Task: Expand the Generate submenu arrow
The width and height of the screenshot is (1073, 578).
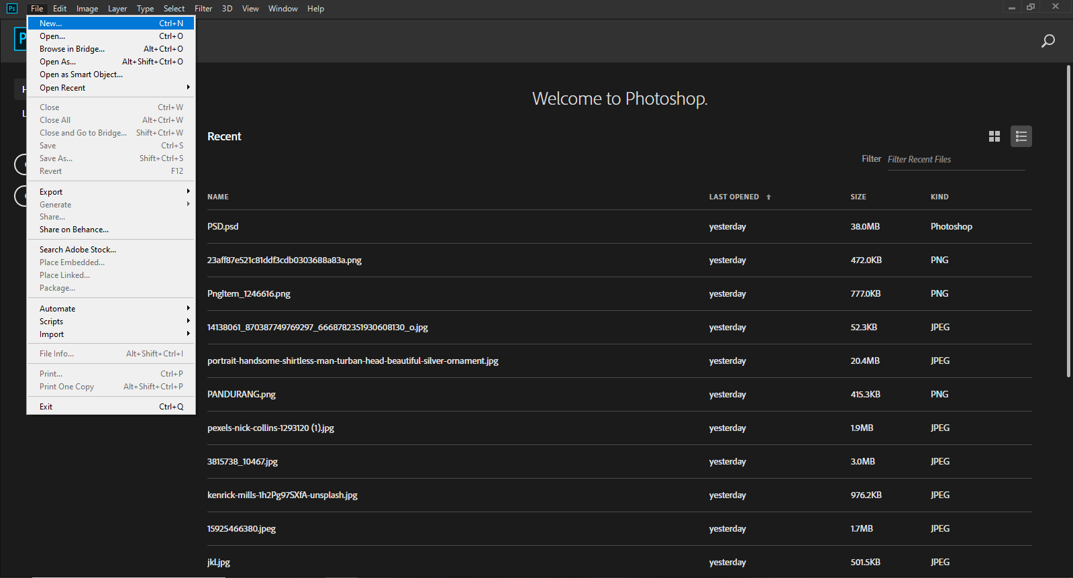Action: coord(189,204)
